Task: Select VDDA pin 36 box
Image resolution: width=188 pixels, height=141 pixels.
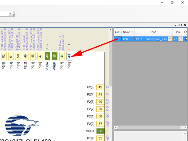Action: (100, 131)
